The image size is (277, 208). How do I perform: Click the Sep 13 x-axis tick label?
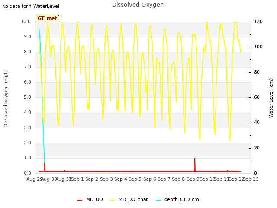coord(251,179)
